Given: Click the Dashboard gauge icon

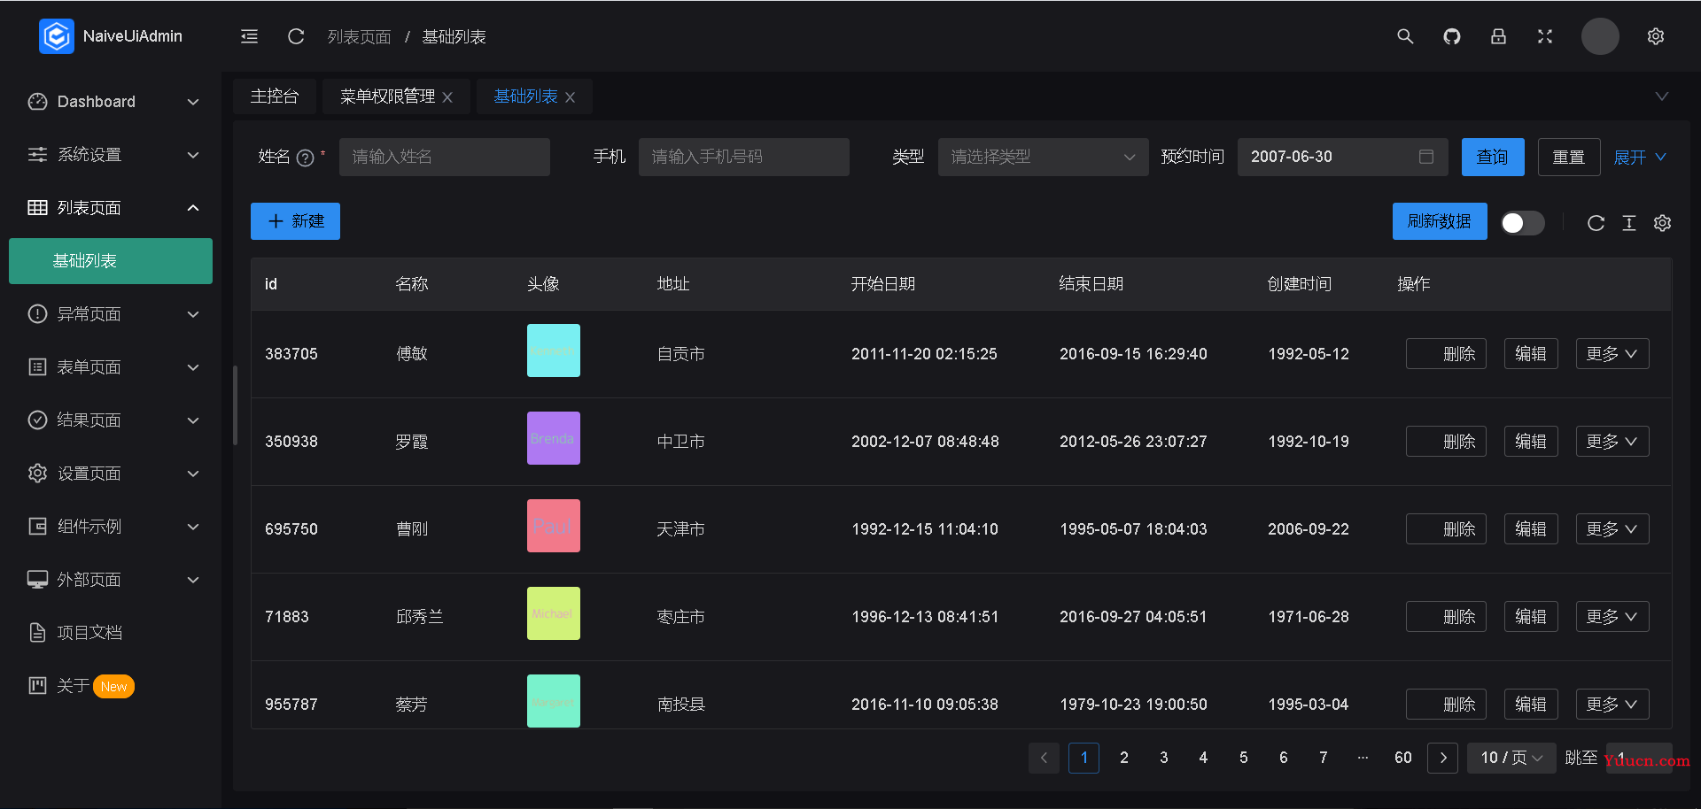Looking at the screenshot, I should pos(37,102).
